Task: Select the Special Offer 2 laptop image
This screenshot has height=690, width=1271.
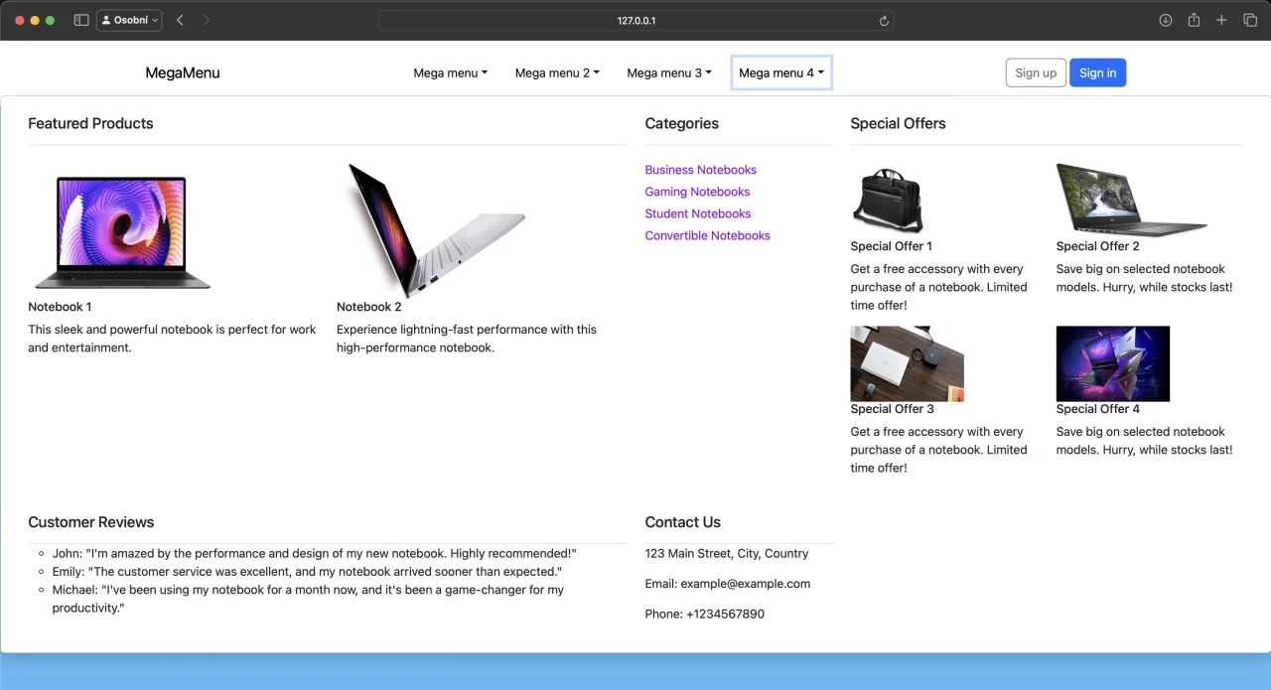Action: [1132, 200]
